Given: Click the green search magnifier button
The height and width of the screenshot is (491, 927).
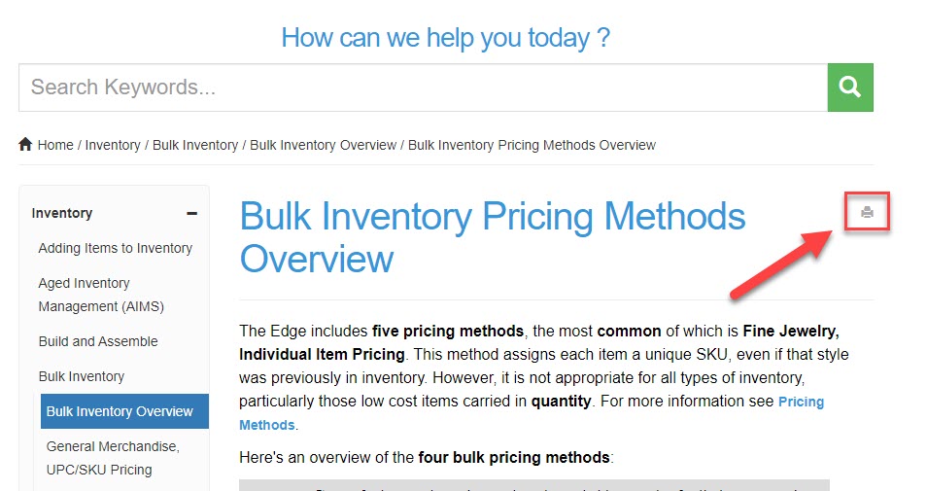Looking at the screenshot, I should [850, 88].
